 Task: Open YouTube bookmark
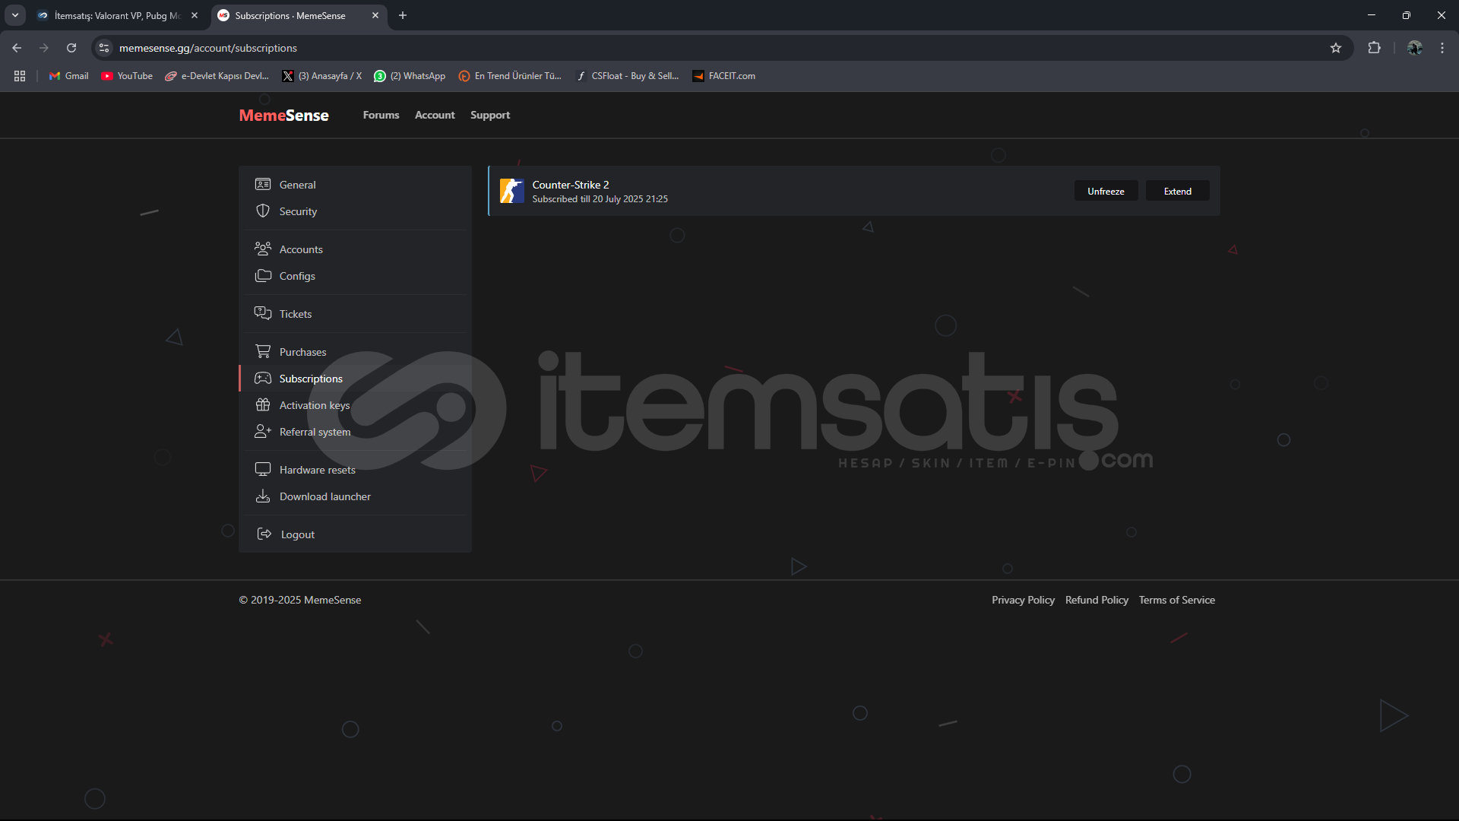tap(127, 76)
